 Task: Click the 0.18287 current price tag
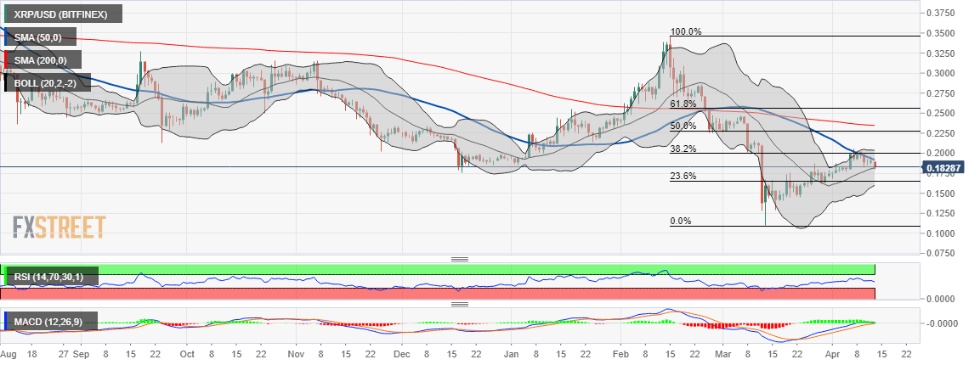tap(945, 168)
